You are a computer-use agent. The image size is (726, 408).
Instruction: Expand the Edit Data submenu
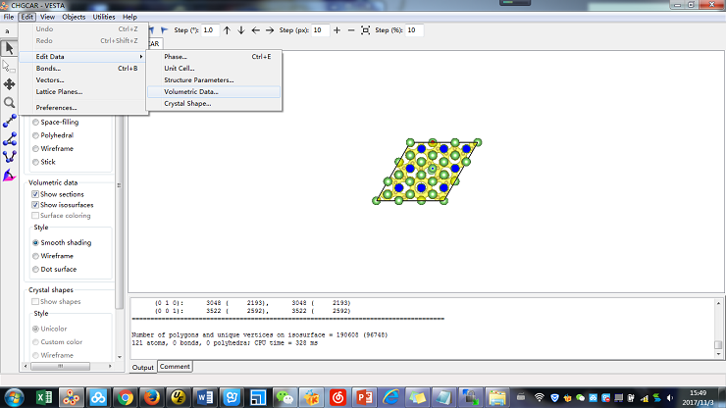pos(83,57)
